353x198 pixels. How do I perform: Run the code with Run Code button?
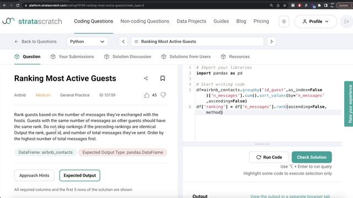(269, 157)
